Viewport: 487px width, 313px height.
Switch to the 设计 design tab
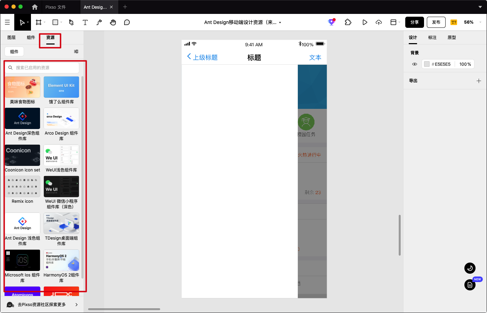pyautogui.click(x=413, y=38)
